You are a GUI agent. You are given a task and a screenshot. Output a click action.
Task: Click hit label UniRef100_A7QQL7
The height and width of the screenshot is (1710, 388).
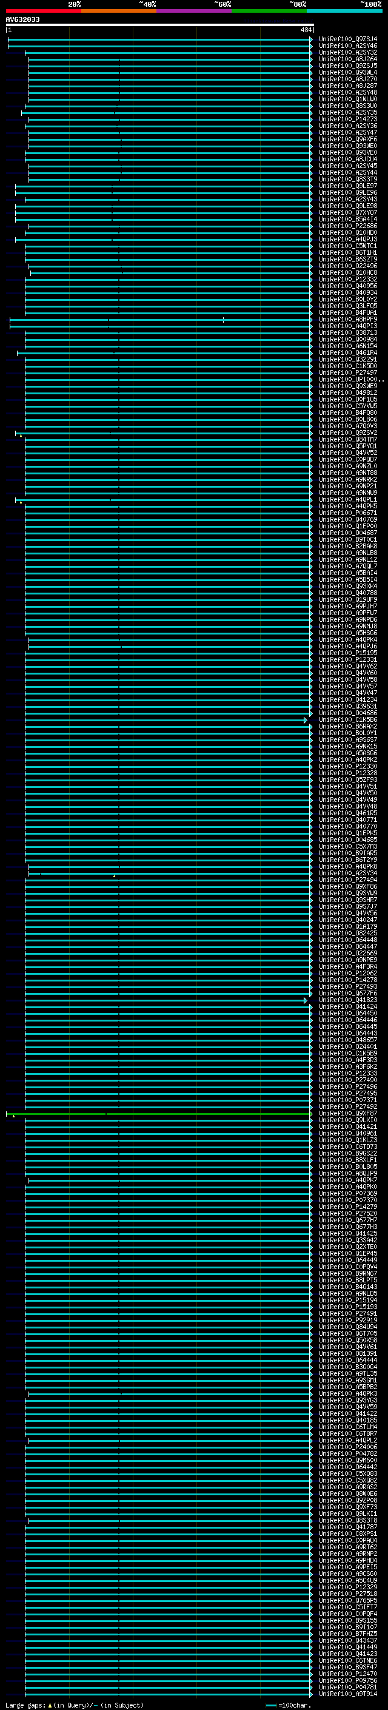coord(348,567)
